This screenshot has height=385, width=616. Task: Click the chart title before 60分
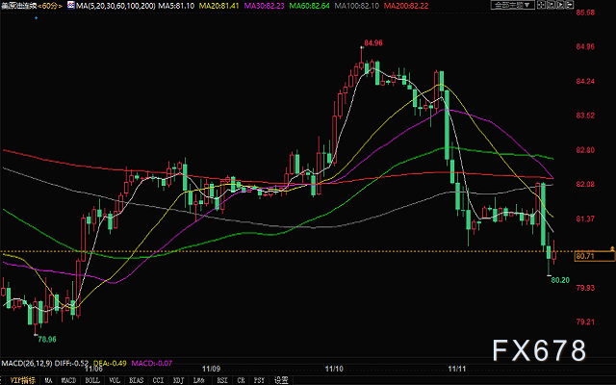18,6
